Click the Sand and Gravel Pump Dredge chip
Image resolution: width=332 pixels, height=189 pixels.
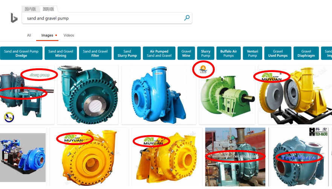coord(21,53)
